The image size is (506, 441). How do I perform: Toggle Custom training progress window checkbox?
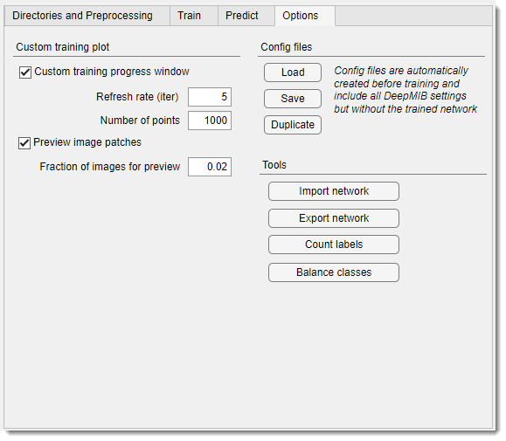[25, 72]
